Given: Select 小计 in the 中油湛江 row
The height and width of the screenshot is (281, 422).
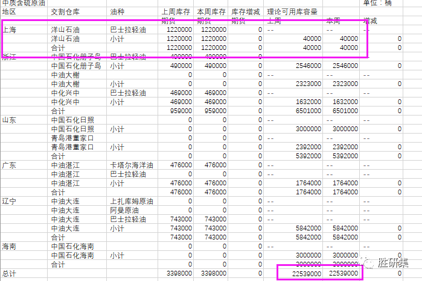Looking at the screenshot, I should (x=117, y=183).
